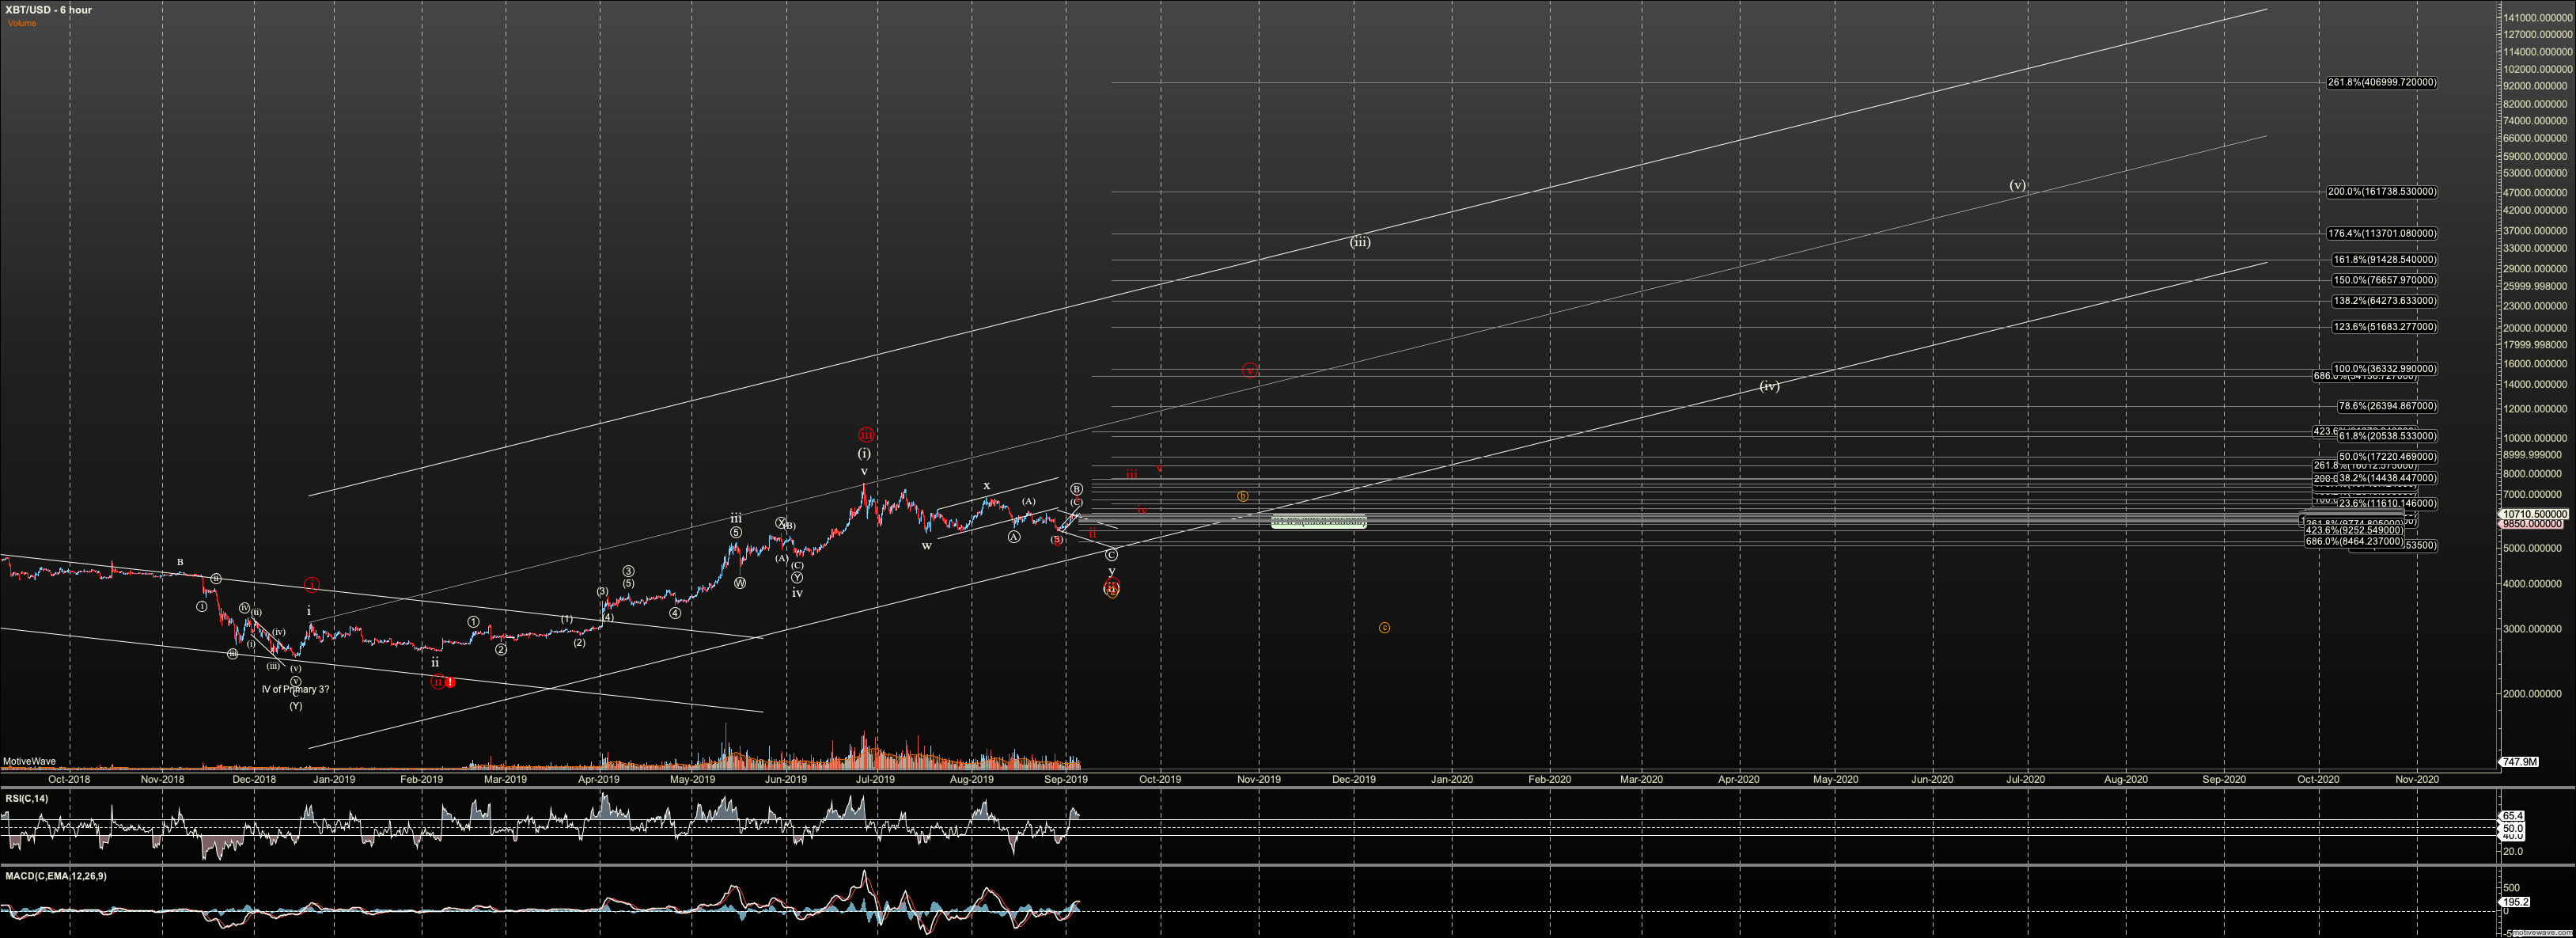Click the 20000.000000 price axis value

pyautogui.click(x=2536, y=328)
